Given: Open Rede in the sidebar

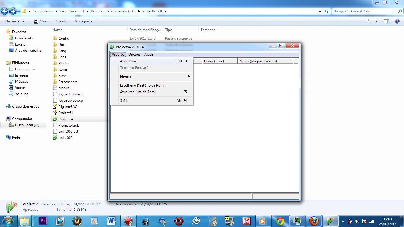Looking at the screenshot, I should pyautogui.click(x=13, y=137).
